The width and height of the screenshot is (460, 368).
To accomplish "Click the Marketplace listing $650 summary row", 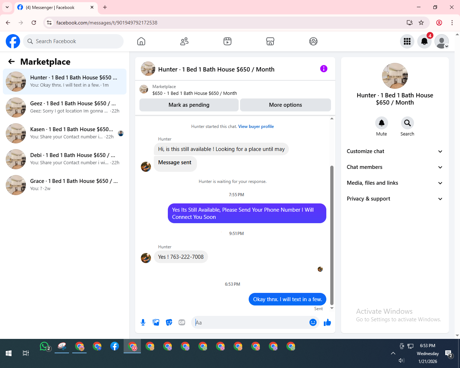I will click(x=235, y=90).
